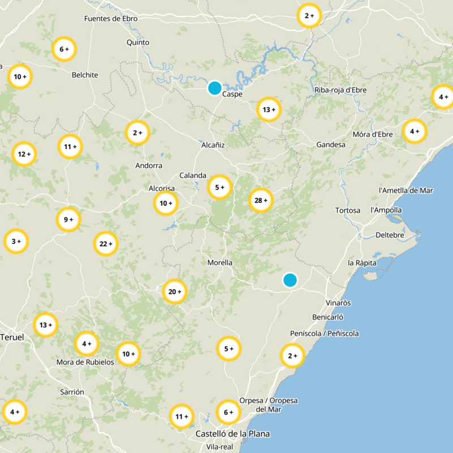Viewport: 453px width, 453px height.
Task: Expand the 4+ cluster below Sarrión
Action: [x=15, y=412]
